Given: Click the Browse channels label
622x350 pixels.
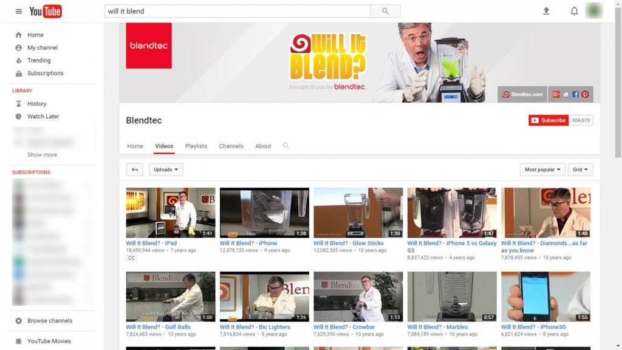Looking at the screenshot, I should [x=50, y=321].
